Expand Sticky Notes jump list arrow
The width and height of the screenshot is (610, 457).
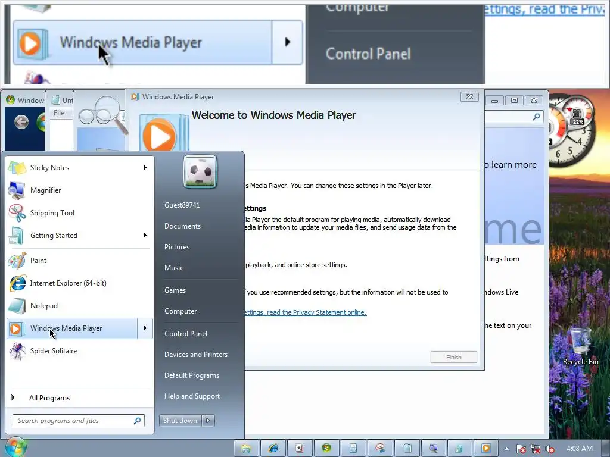click(x=145, y=167)
